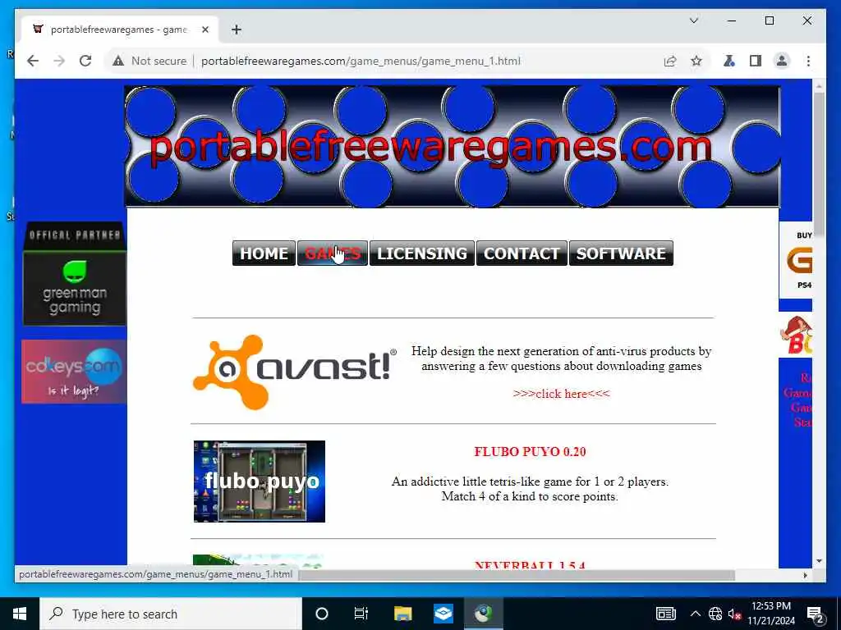This screenshot has width=841, height=630.
Task: Open Cortana circle icon on taskbar
Action: click(322, 614)
